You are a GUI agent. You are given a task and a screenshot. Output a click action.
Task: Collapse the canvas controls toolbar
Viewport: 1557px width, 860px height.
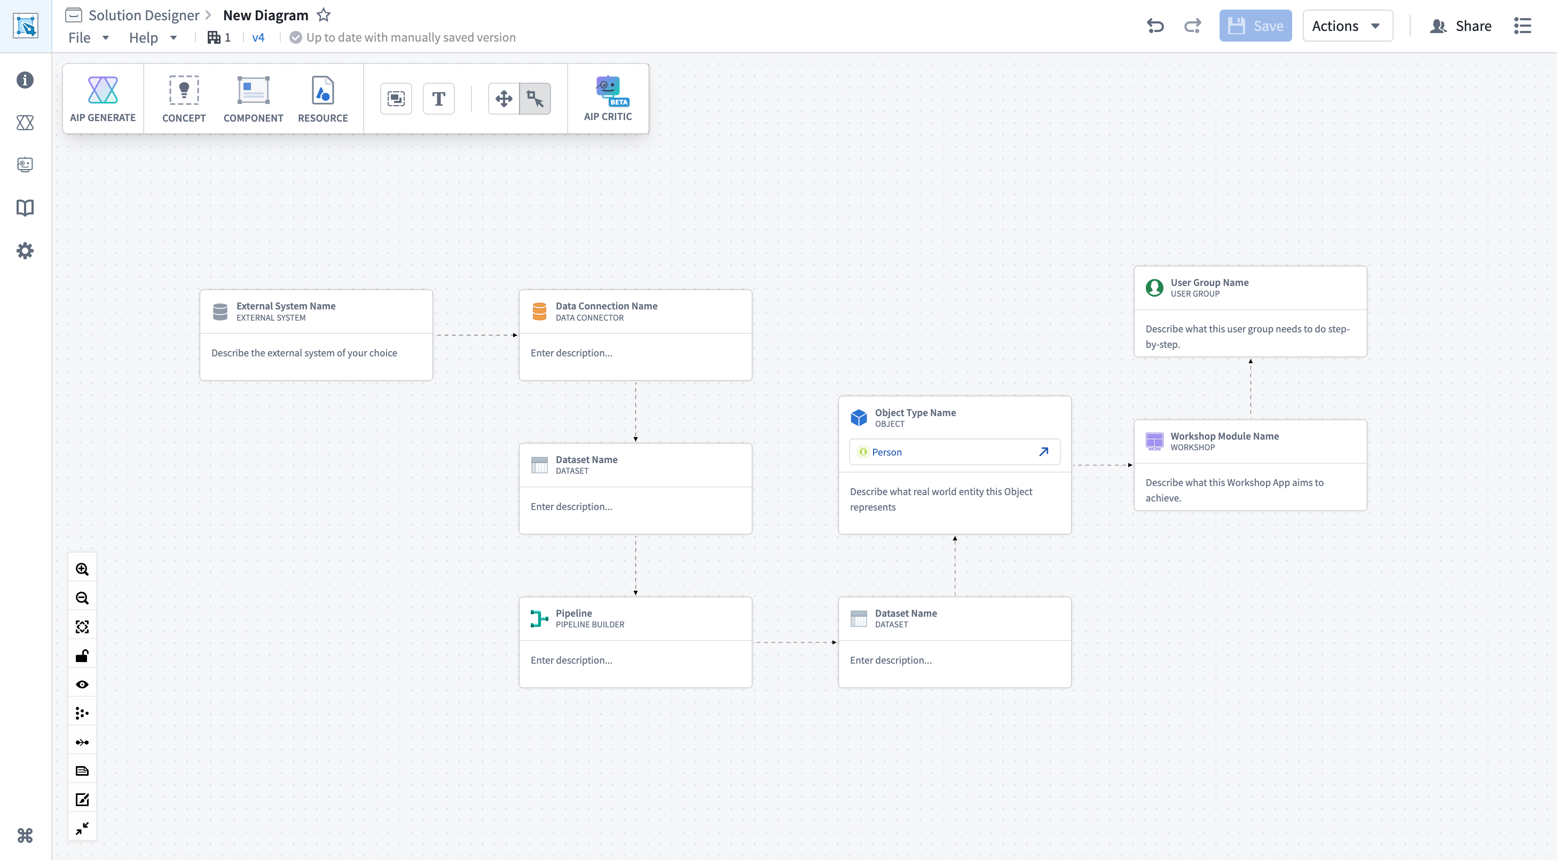tap(82, 828)
